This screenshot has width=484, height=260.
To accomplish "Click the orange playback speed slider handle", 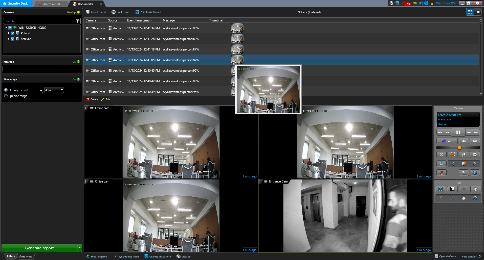I will pos(459,148).
